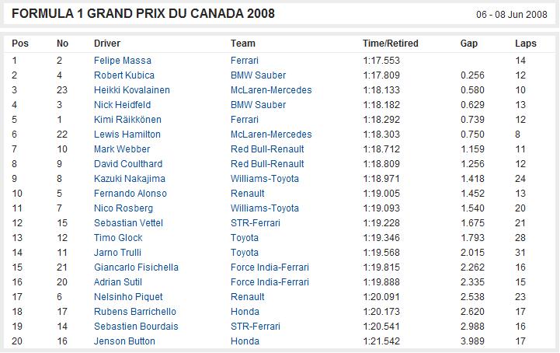Open BMW Sauber team link for Kubica

[258, 75]
